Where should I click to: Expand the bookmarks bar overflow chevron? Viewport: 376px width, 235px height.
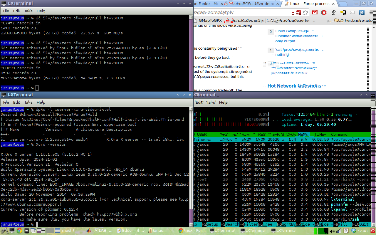[x=328, y=21]
